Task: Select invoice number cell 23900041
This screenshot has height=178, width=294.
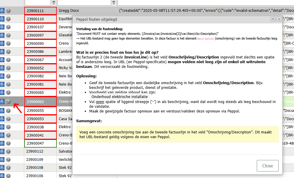Action: click(40, 135)
